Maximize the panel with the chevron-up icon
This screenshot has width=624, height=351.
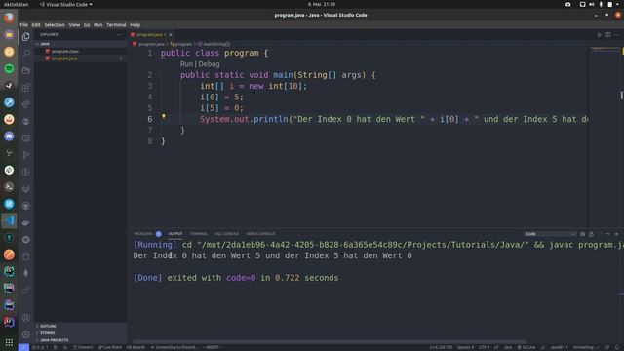(608, 234)
